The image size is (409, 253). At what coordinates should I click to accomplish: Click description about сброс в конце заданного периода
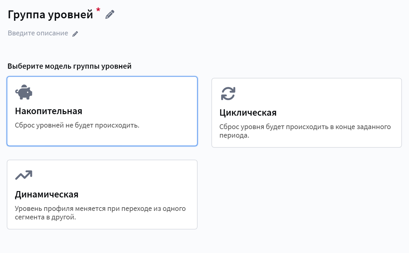coord(305,131)
